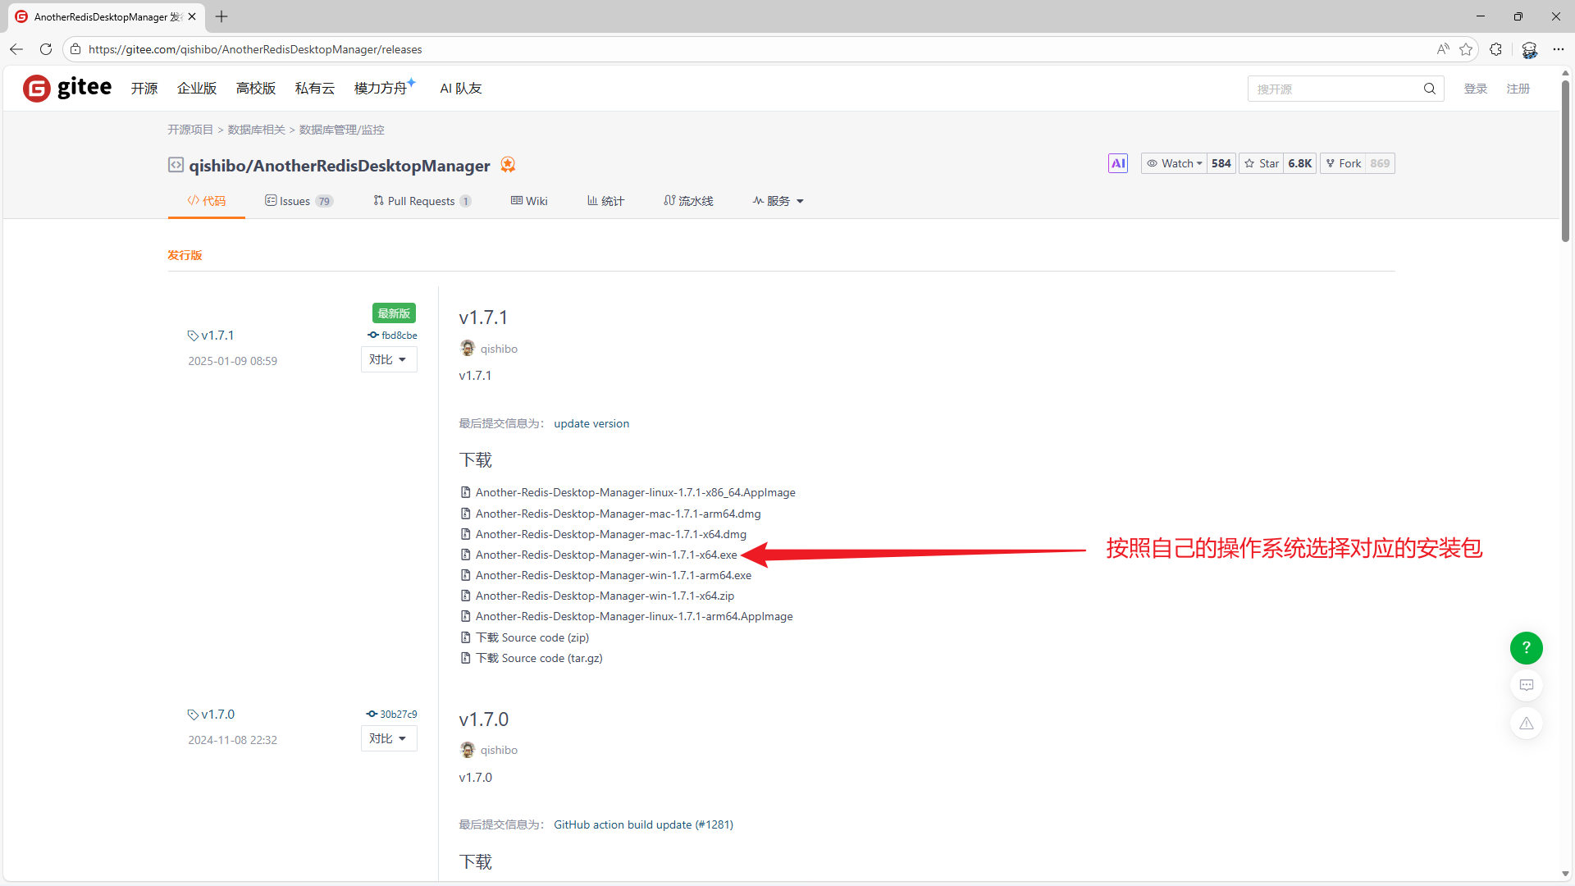Click the qishibo avatar under v1.7.0
The image size is (1575, 886).
(468, 750)
